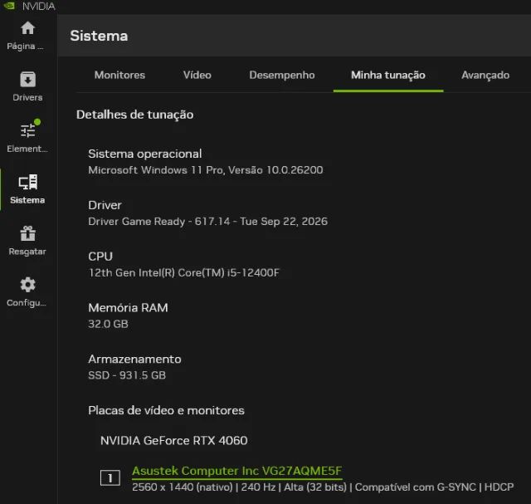Click Driver Game Ready 617.14 text
This screenshot has height=504, width=531.
point(207,222)
